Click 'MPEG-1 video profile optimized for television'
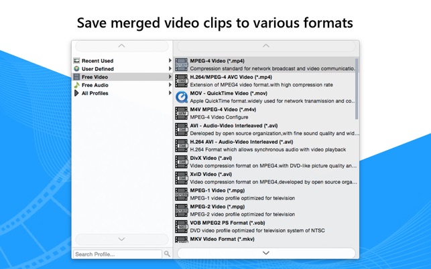Viewport: 431px width, 269px height. [x=243, y=198]
